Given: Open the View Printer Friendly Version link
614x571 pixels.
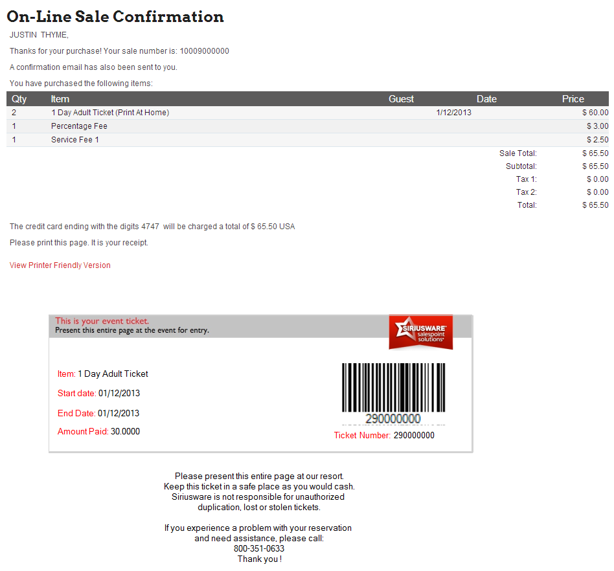Looking at the screenshot, I should pos(60,265).
